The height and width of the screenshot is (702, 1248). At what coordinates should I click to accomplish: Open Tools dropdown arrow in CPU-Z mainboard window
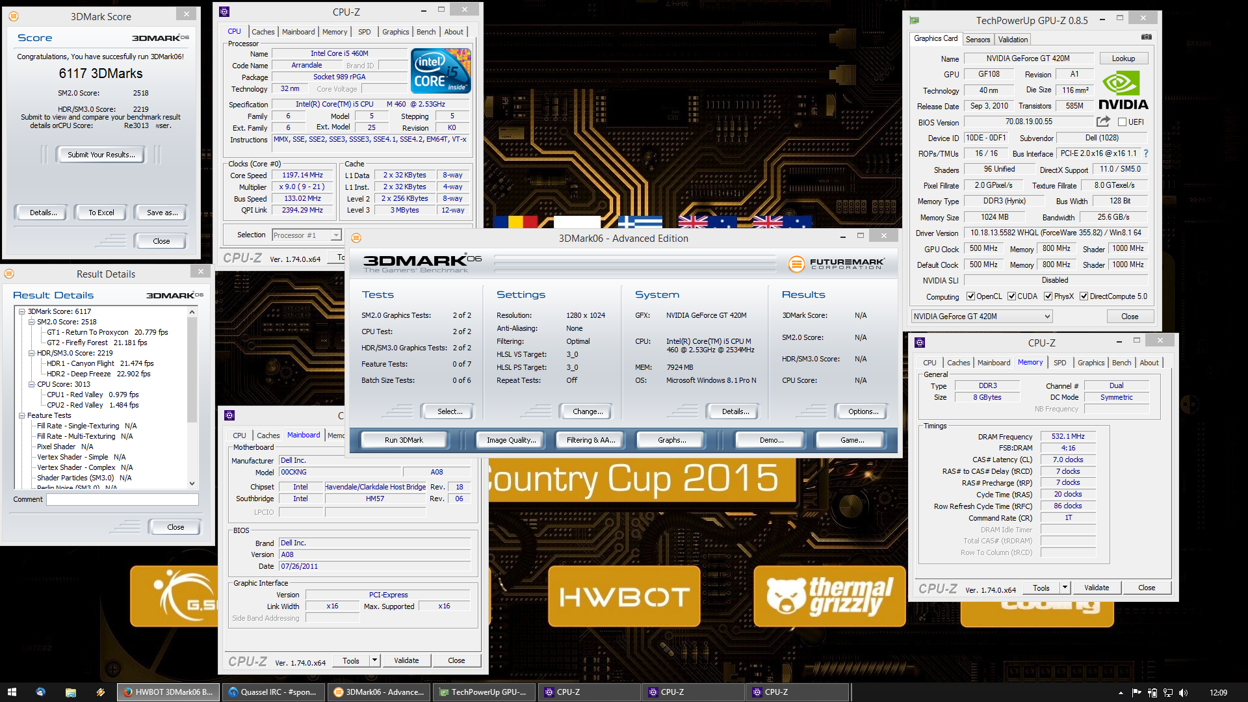point(374,660)
